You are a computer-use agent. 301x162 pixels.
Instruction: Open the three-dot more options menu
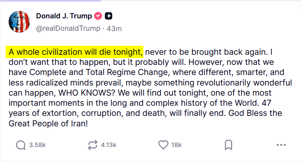tap(281, 145)
